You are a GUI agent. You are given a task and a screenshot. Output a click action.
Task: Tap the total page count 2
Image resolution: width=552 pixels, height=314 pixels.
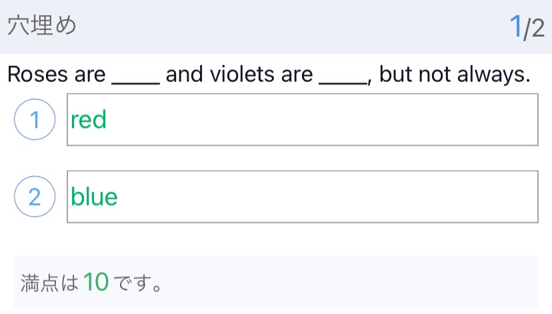tap(538, 29)
